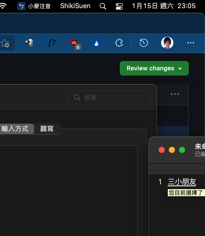Click the f? math extension icon

pos(51,43)
